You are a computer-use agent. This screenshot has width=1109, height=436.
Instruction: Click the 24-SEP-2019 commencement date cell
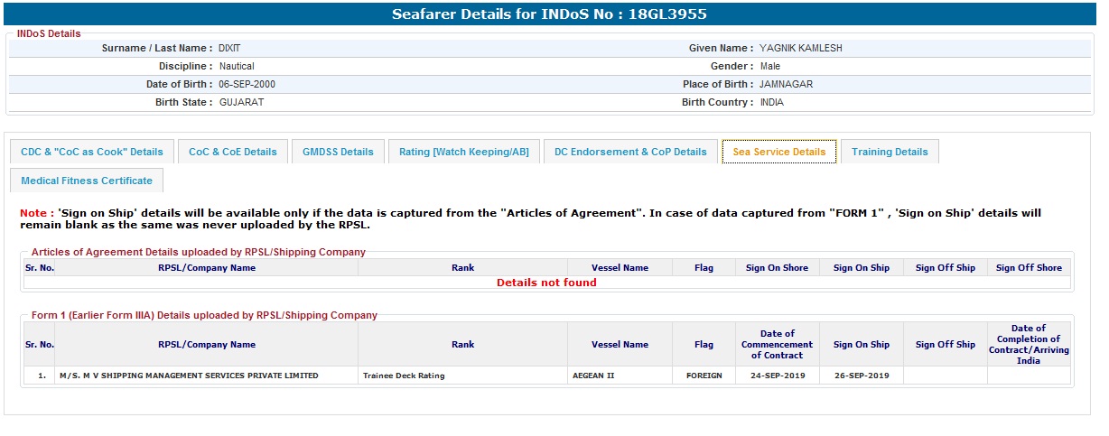[777, 376]
